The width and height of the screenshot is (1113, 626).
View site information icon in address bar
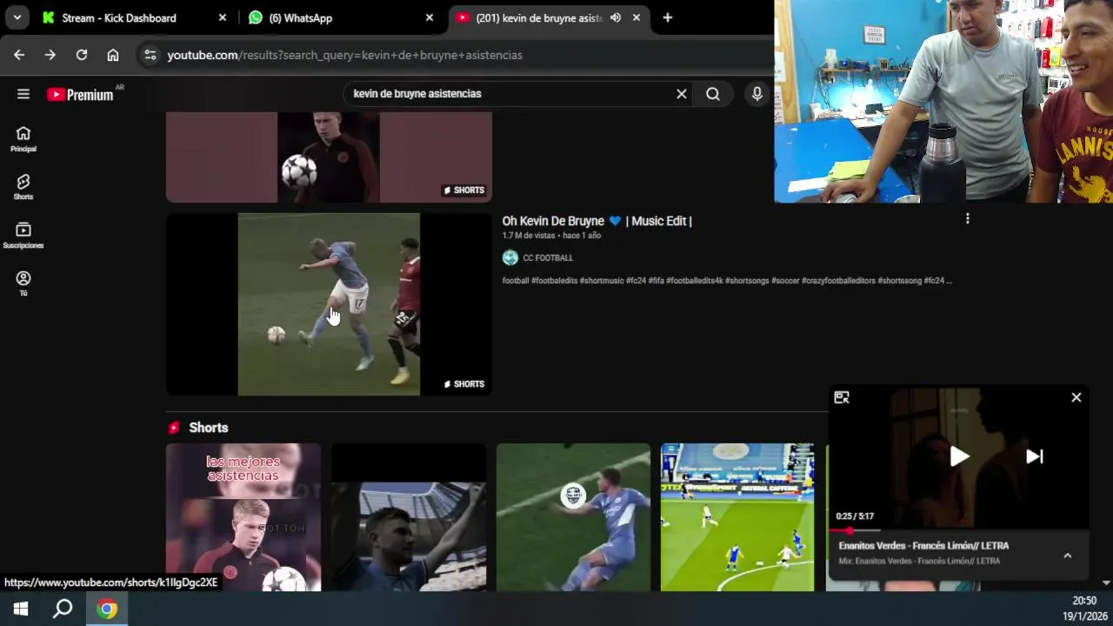point(150,55)
